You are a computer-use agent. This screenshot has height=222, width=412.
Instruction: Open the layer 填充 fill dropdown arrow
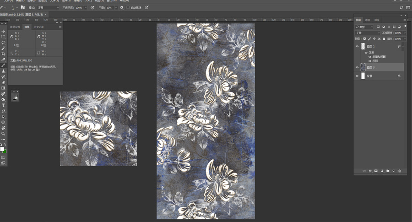[405, 39]
